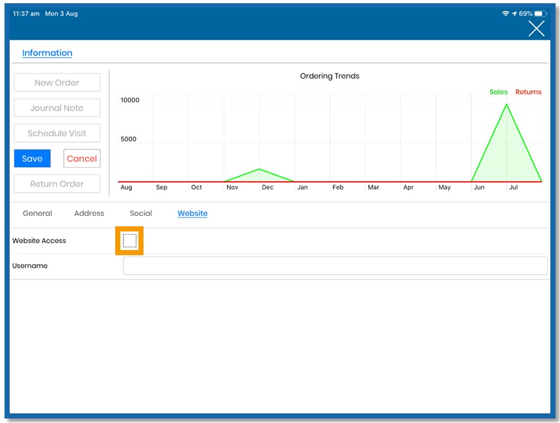Start a New Order
Image resolution: width=560 pixels, height=423 pixels.
[x=57, y=82]
